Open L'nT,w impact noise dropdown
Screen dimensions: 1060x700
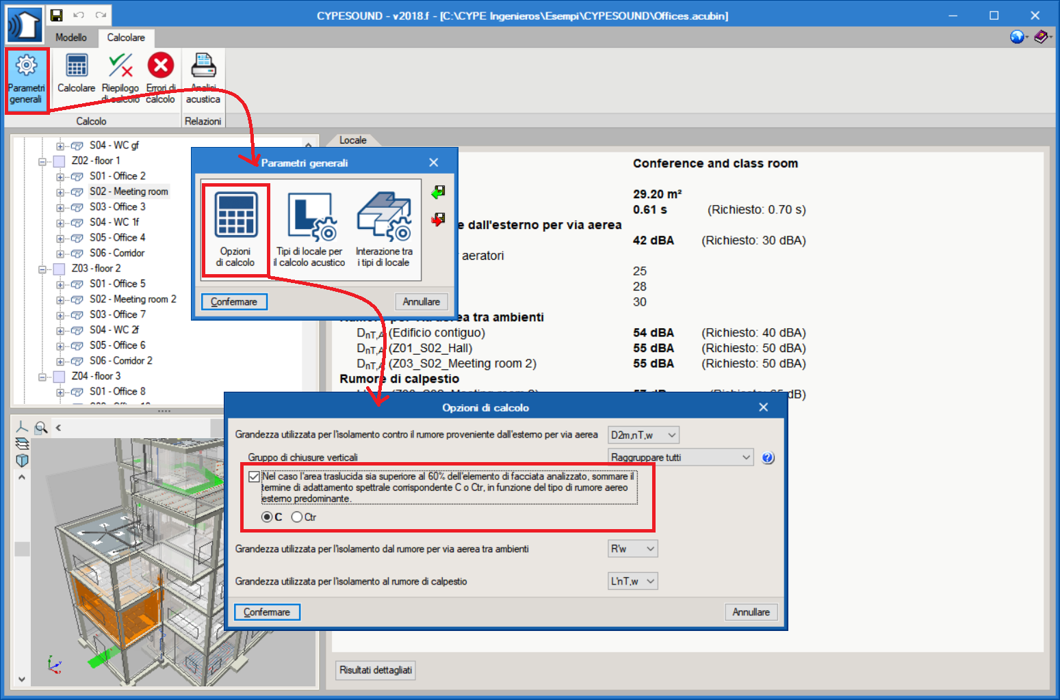point(633,582)
